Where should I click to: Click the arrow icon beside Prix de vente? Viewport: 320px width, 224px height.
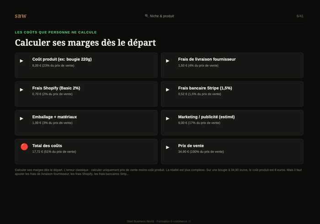(168, 147)
